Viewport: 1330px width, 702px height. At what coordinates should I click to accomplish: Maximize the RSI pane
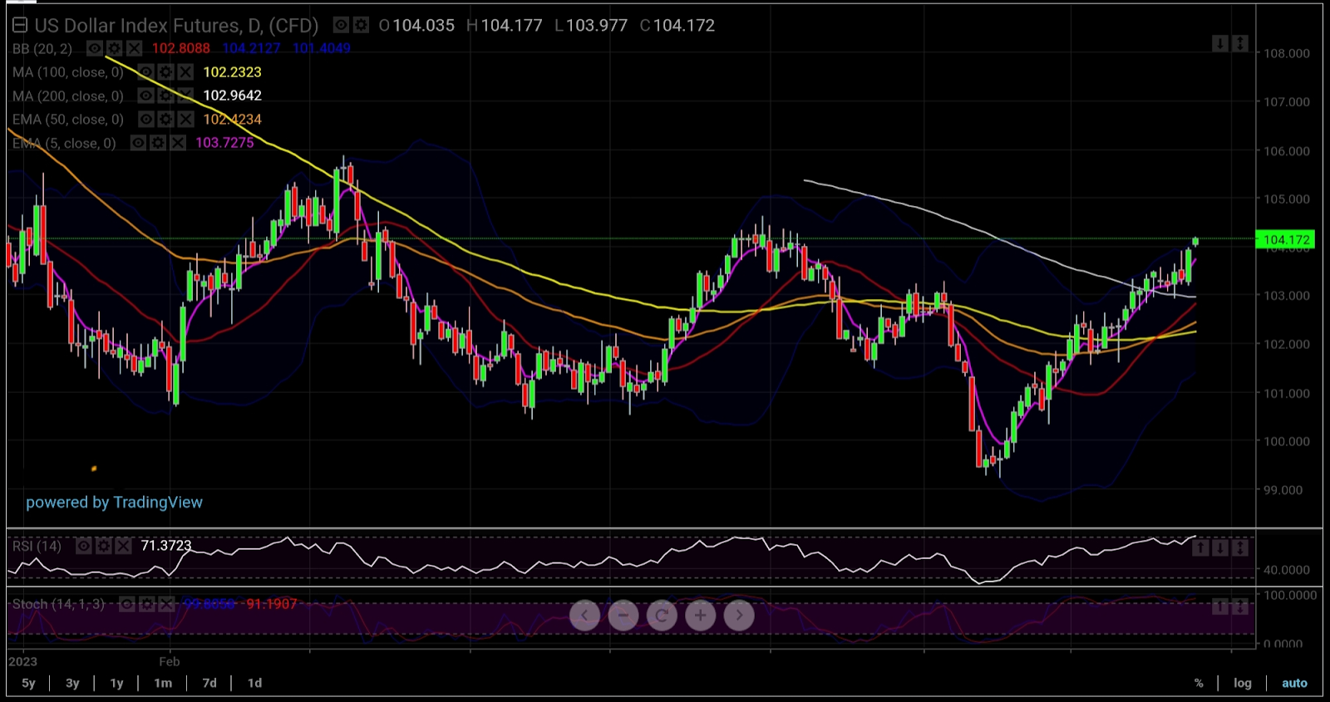(x=1239, y=548)
